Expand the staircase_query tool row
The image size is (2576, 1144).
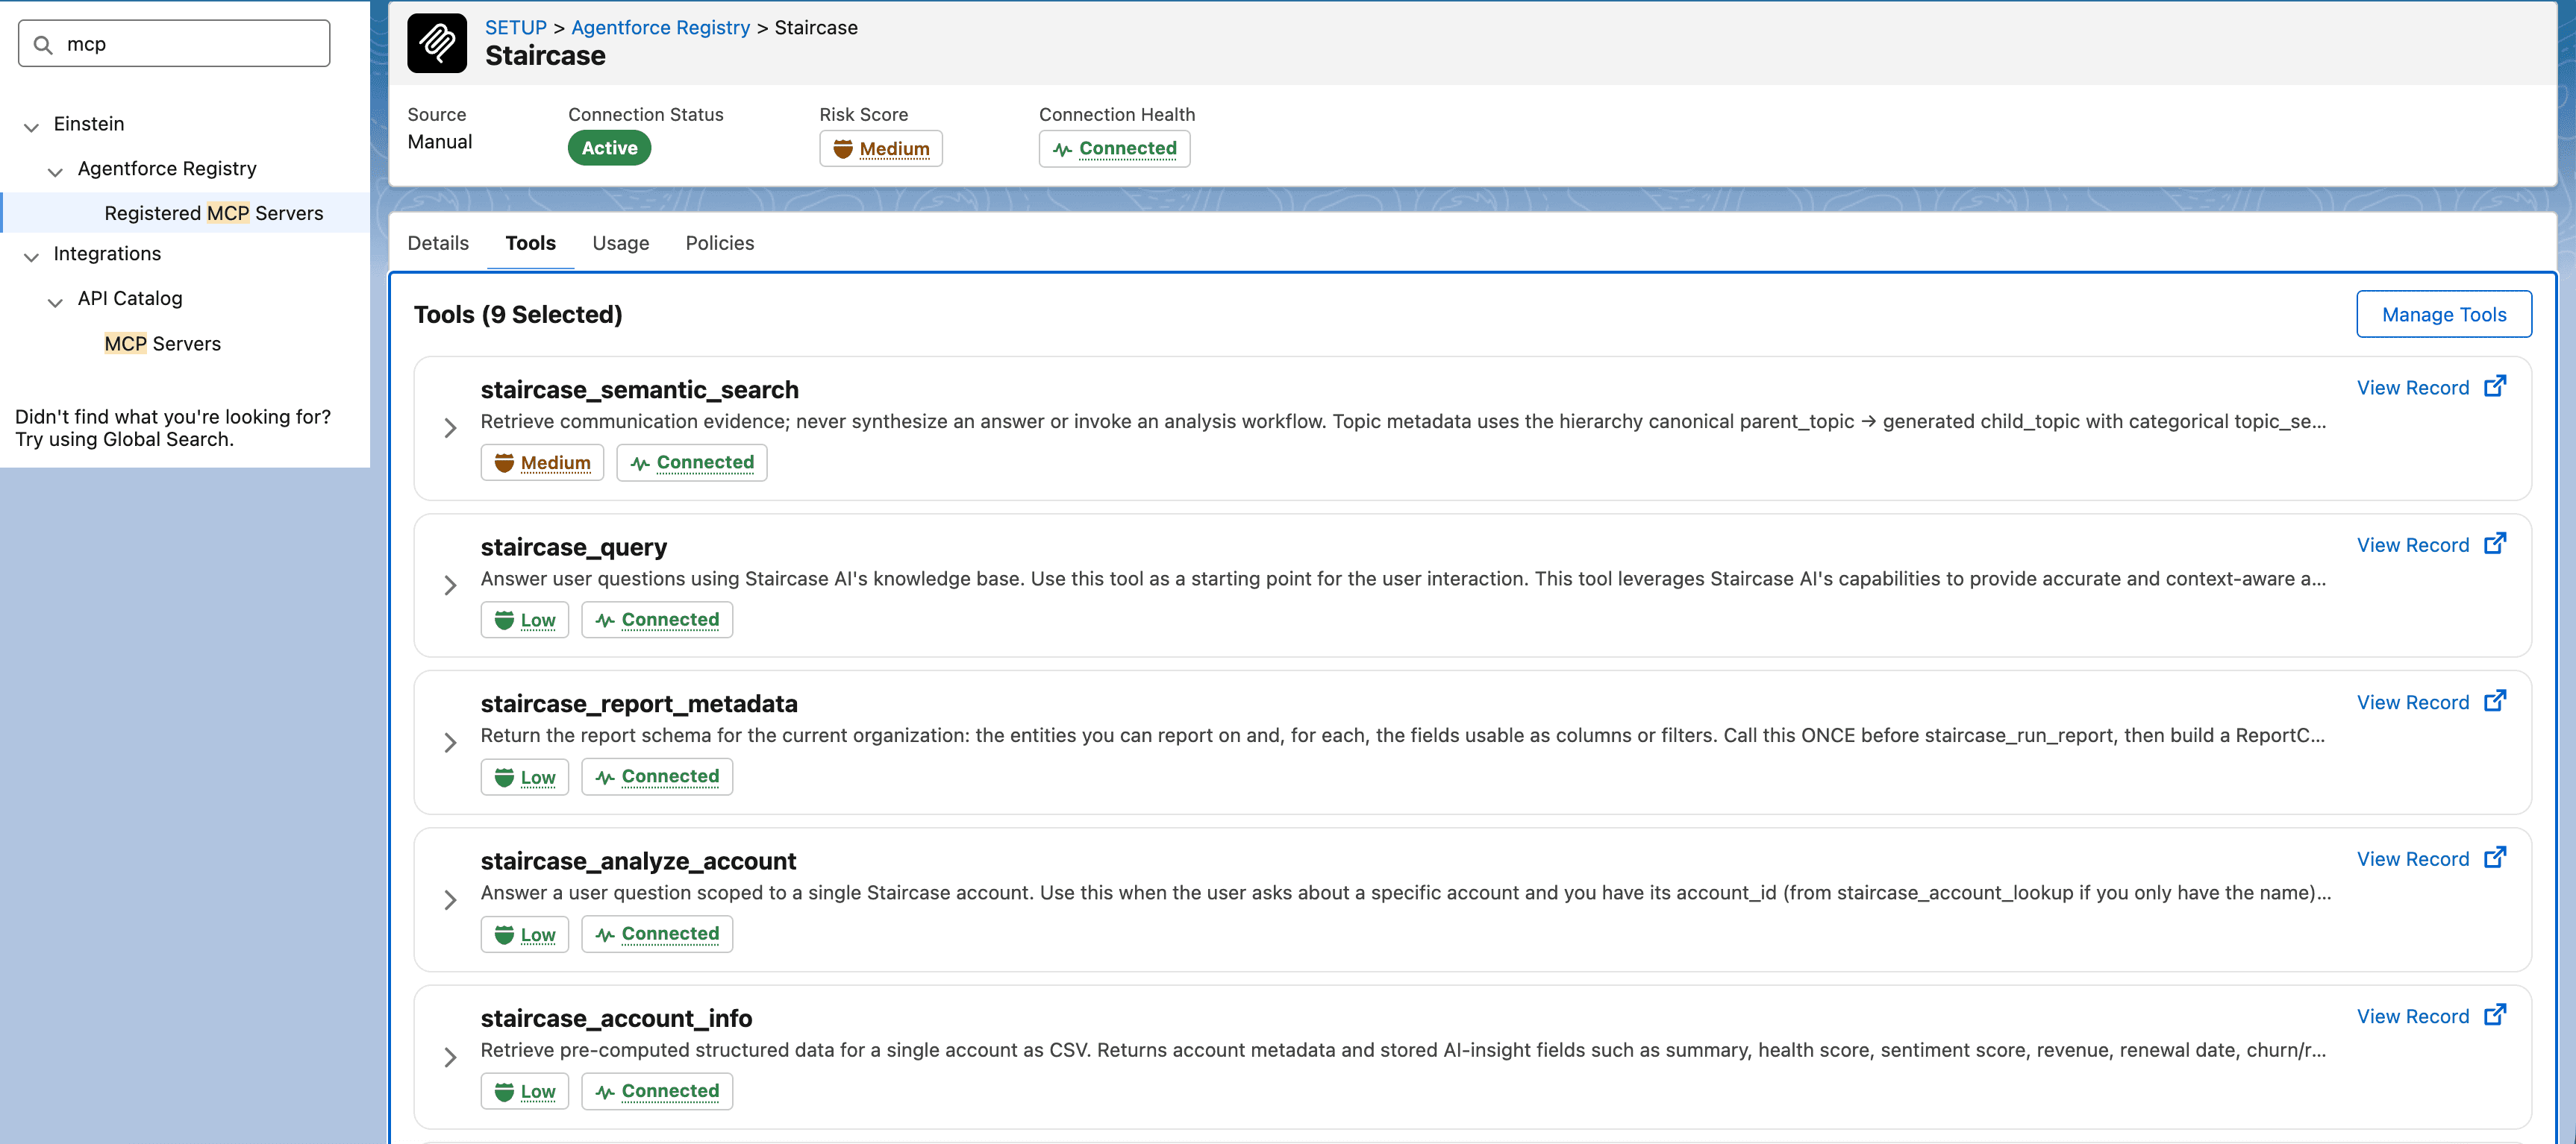(x=450, y=585)
